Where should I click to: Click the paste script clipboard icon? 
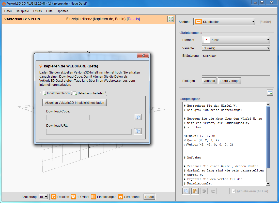(x=195, y=191)
